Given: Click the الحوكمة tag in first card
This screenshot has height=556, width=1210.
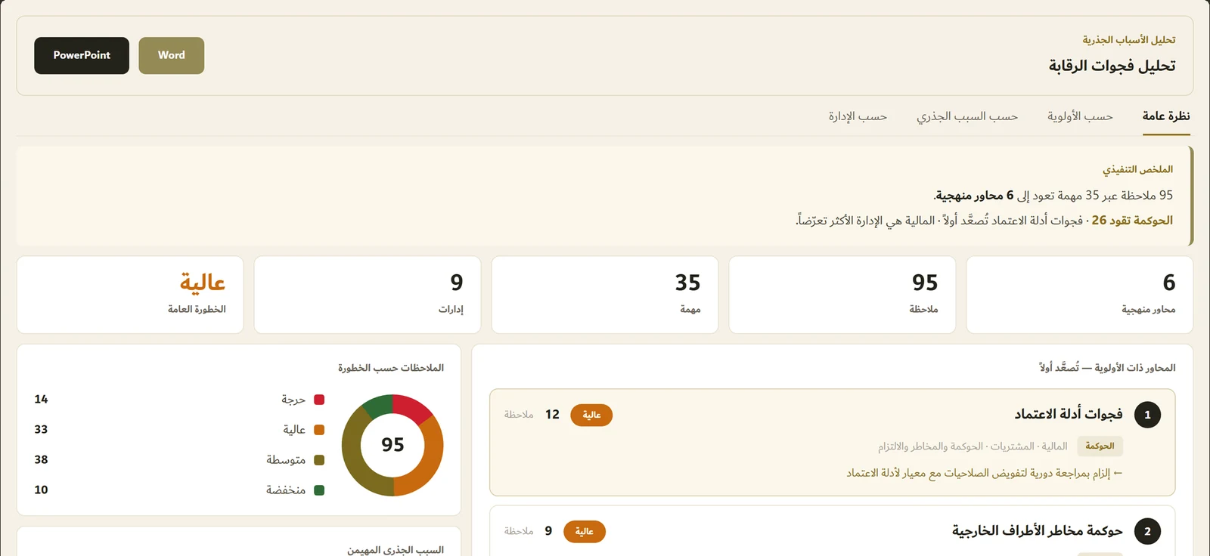Looking at the screenshot, I should (x=1100, y=446).
